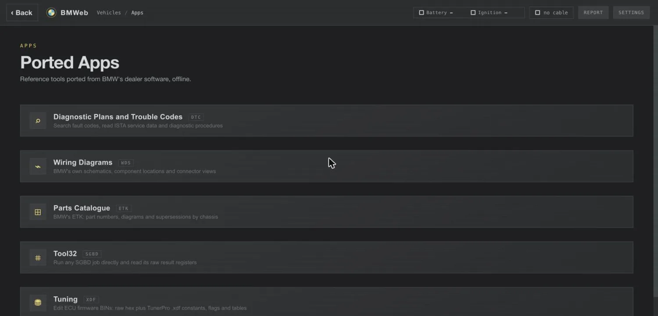Click 'BMW's own schematics' description text
This screenshot has height=316, width=658.
(135, 171)
